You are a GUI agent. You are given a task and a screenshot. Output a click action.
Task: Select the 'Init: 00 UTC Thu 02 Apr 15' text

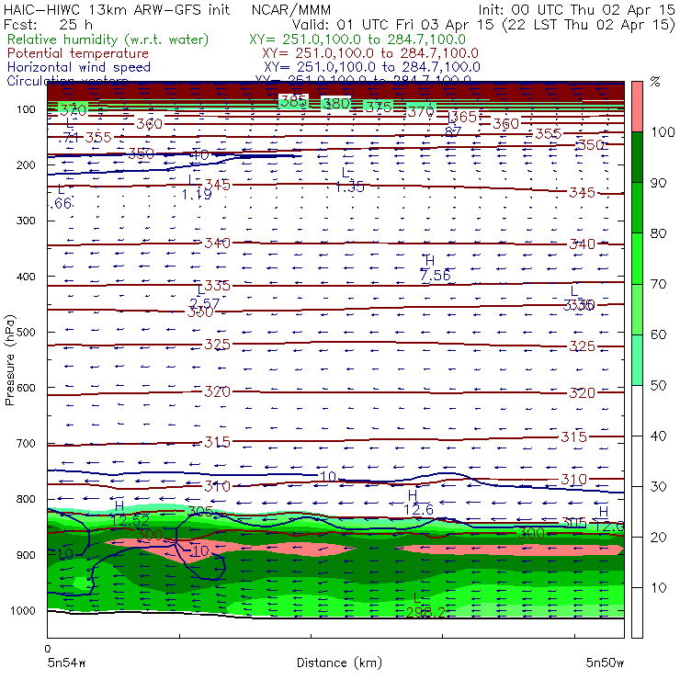point(577,9)
